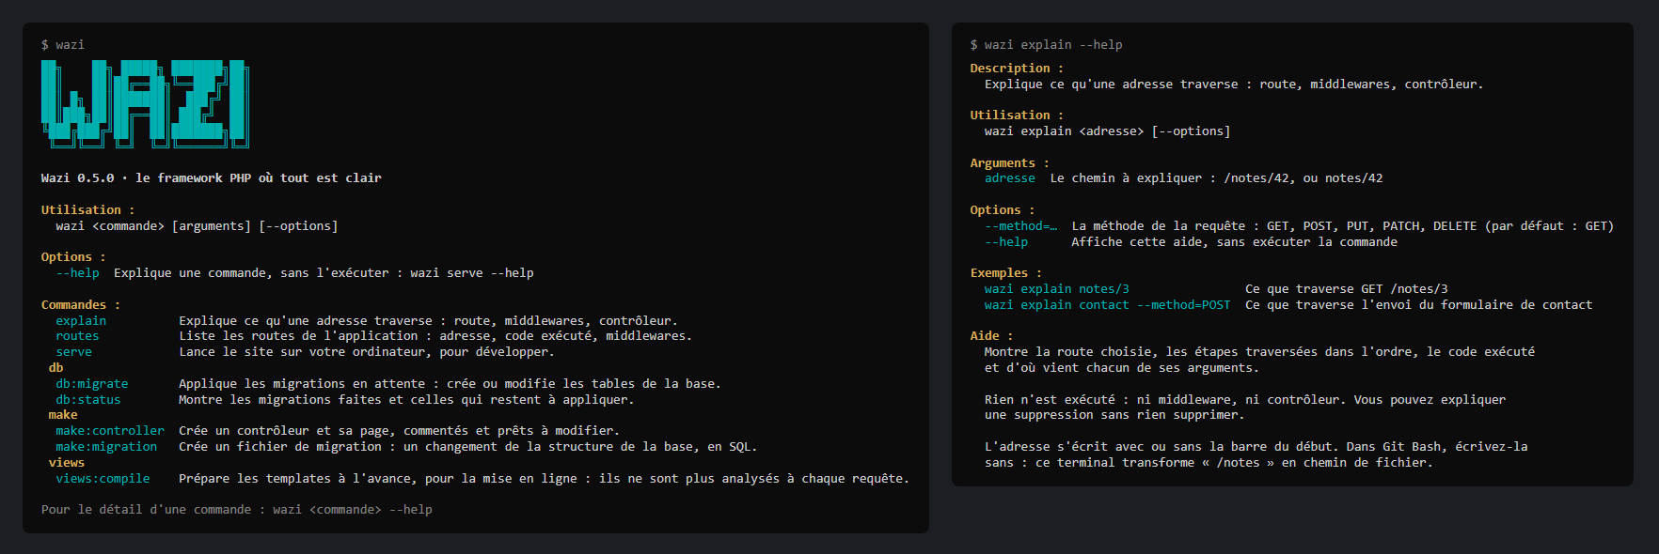The height and width of the screenshot is (554, 1659).
Task: Click the make:migration command
Action: click(106, 447)
